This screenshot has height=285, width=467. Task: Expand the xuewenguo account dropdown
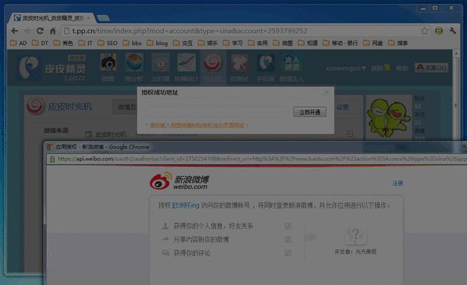coord(346,68)
